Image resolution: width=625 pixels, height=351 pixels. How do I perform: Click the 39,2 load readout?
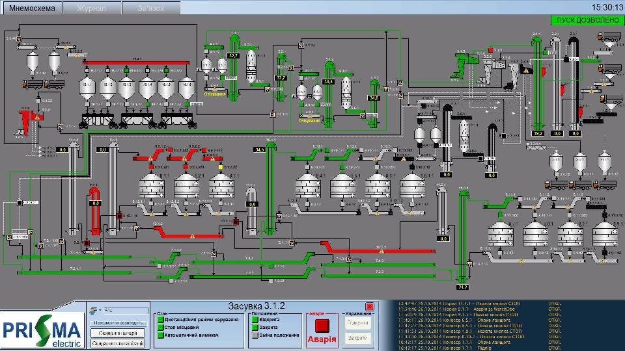click(538, 133)
